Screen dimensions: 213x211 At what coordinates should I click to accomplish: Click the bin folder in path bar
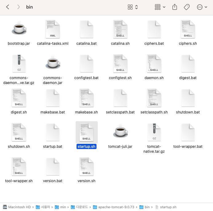144,207
